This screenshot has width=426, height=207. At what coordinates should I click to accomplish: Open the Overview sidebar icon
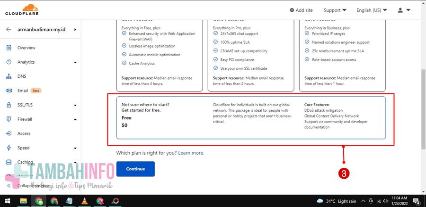point(9,48)
